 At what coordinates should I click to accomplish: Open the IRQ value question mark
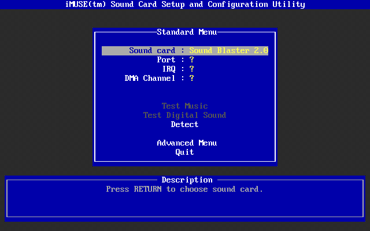[191, 69]
